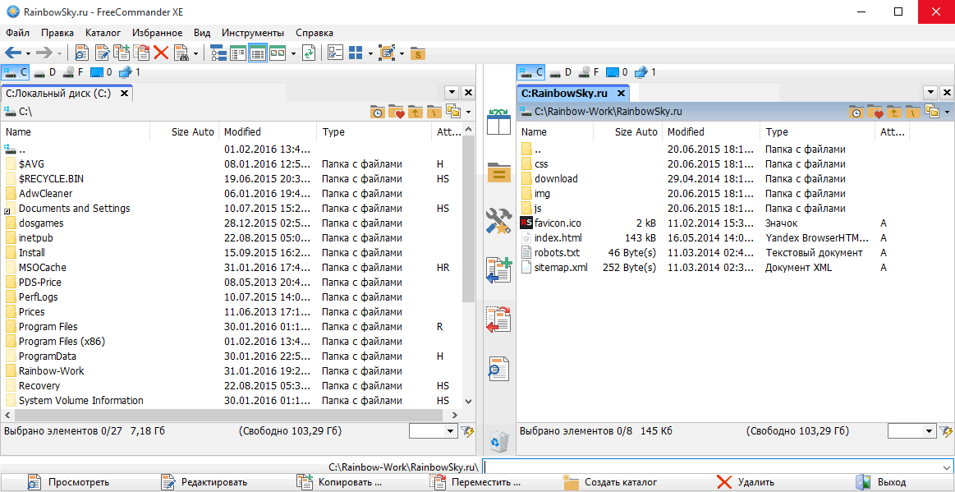The height and width of the screenshot is (492, 955).
Task: Open file search with the binoculars icon
Action: [x=181, y=53]
